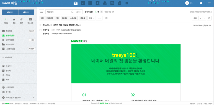Screen dimensions: 214x105
Task: Click the search magnifier icon
Action: point(73,12)
